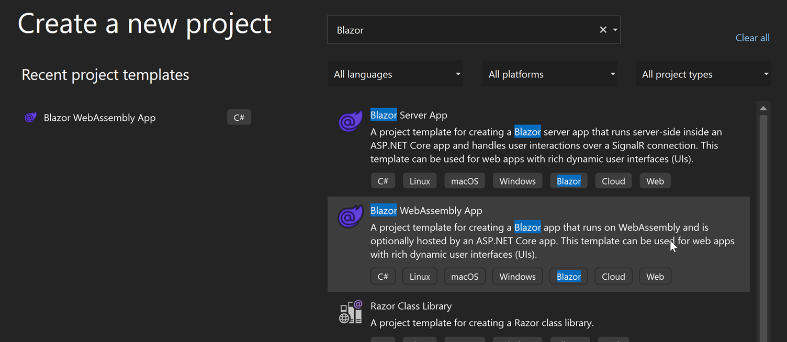This screenshot has width=787, height=342.
Task: Click the Cloud tag on Blazor Server App
Action: (613, 180)
